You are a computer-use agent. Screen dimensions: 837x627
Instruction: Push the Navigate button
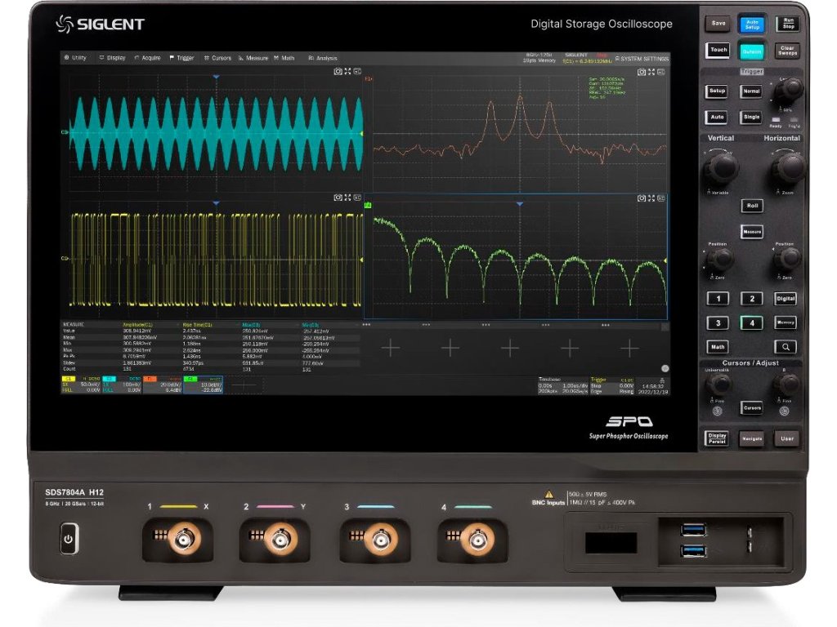coord(752,438)
